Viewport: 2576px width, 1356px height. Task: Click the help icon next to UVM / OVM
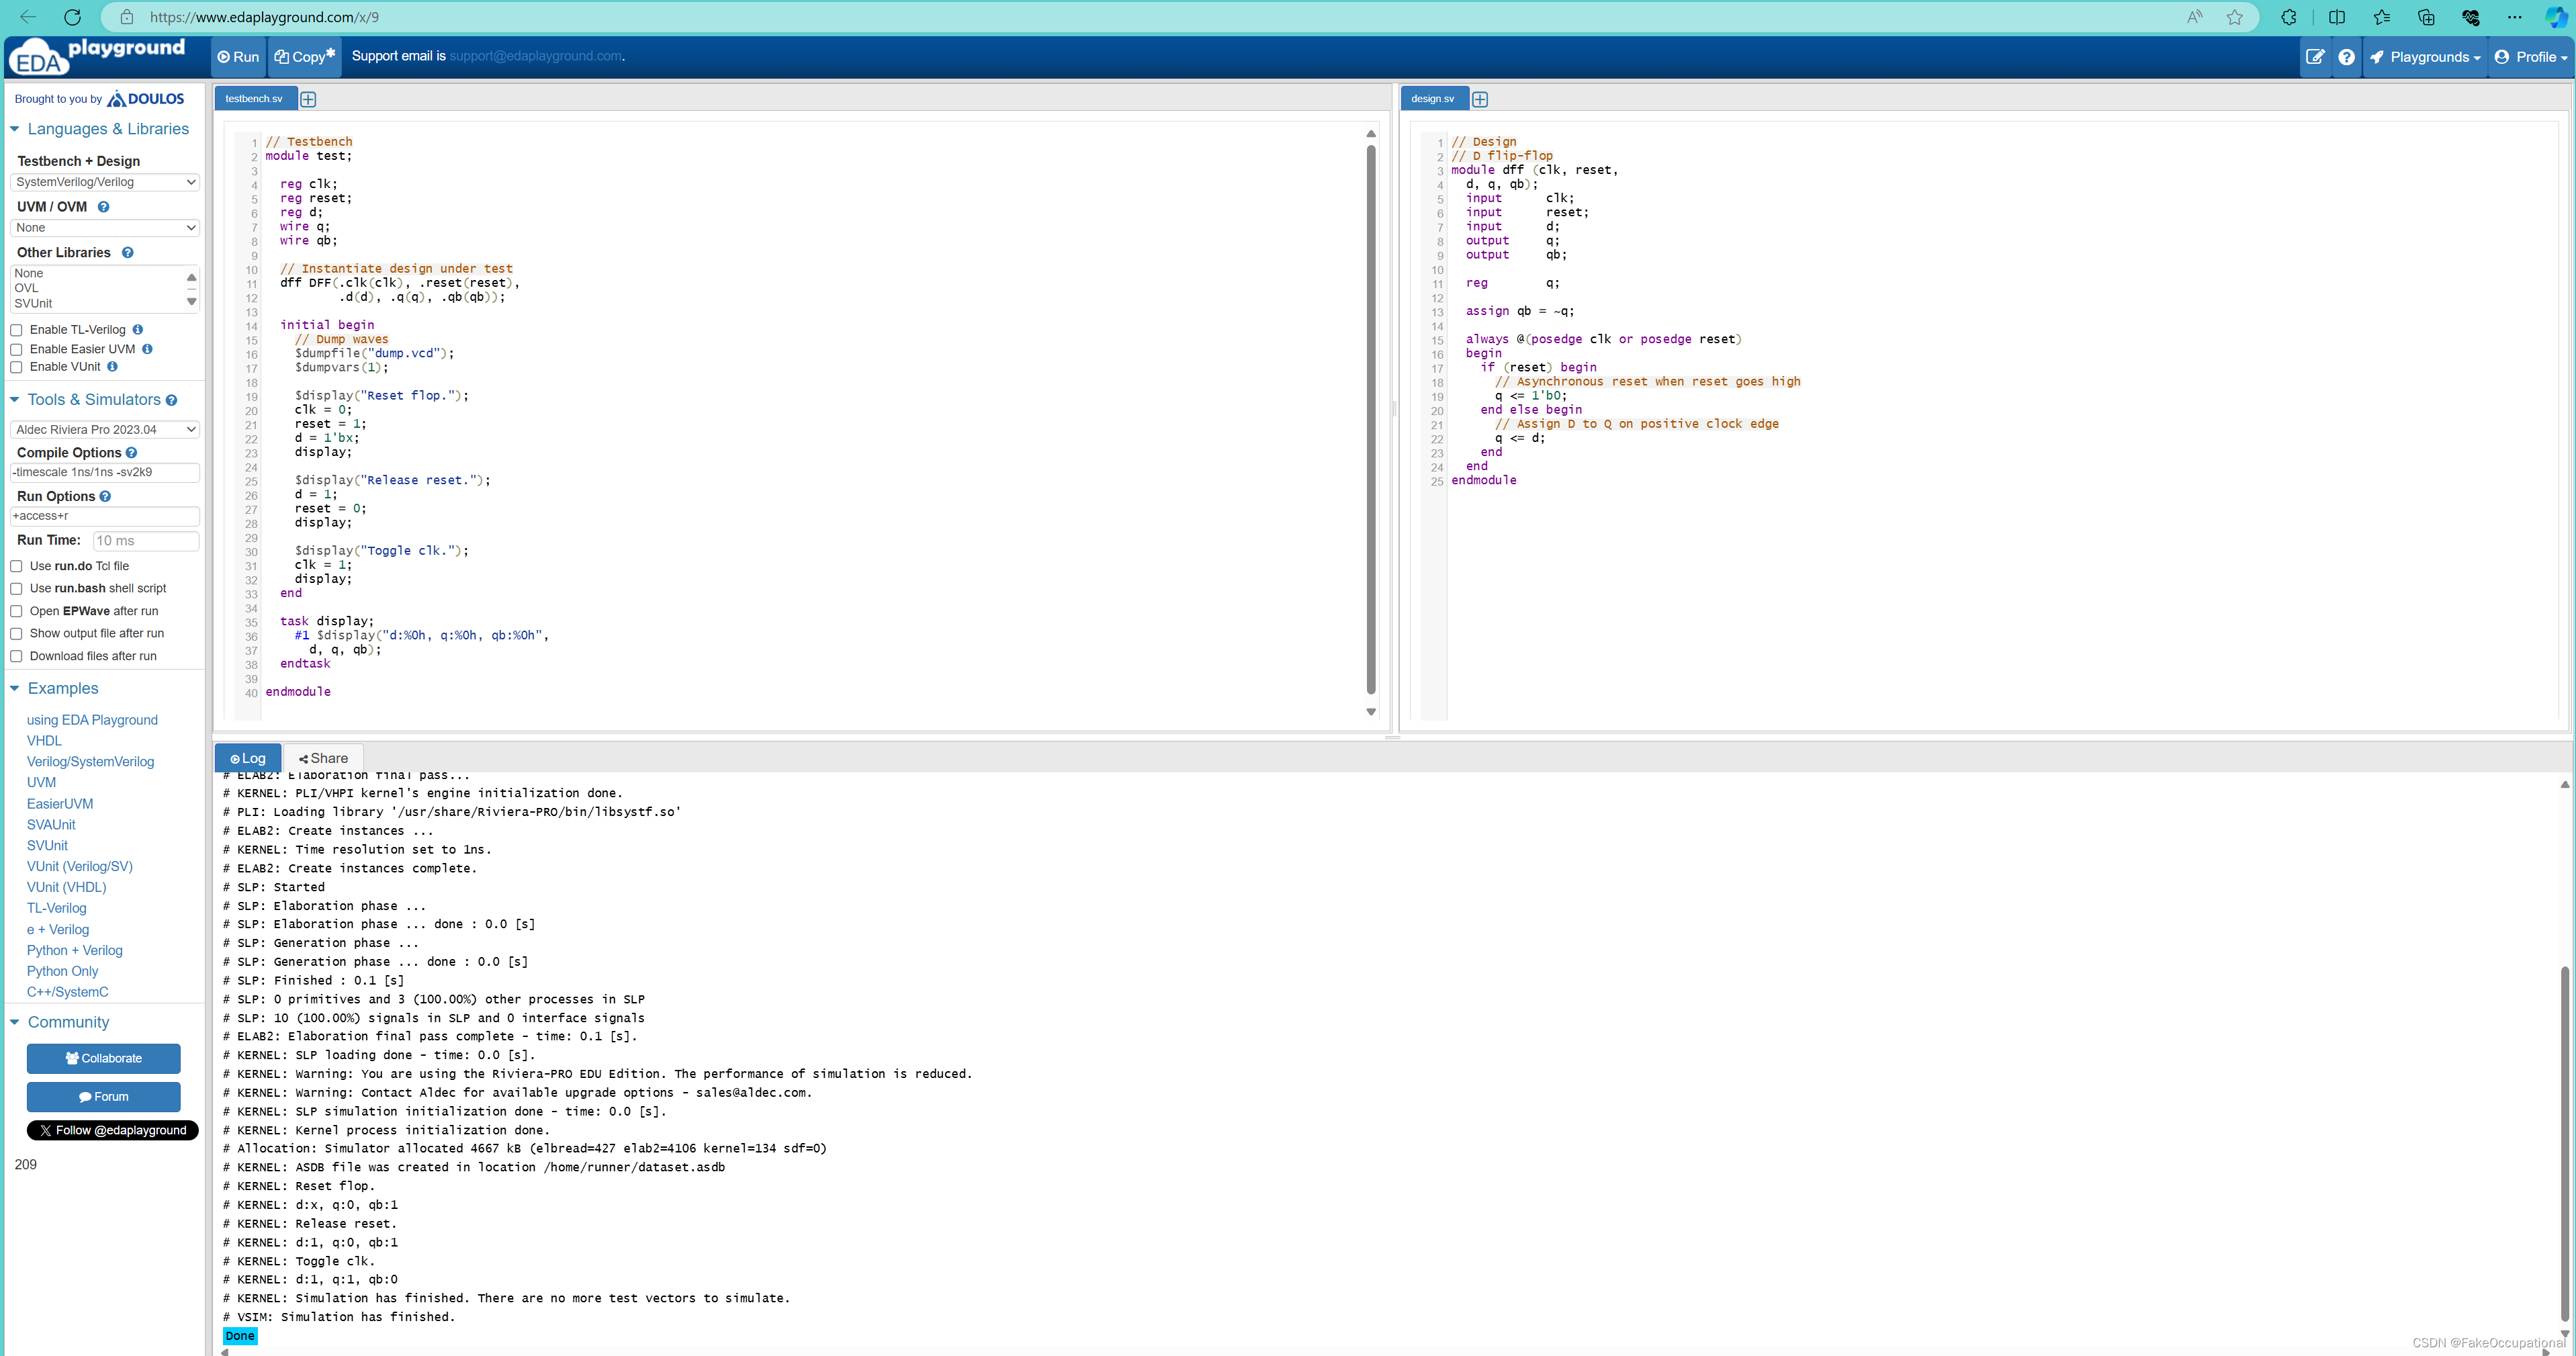pyautogui.click(x=103, y=207)
